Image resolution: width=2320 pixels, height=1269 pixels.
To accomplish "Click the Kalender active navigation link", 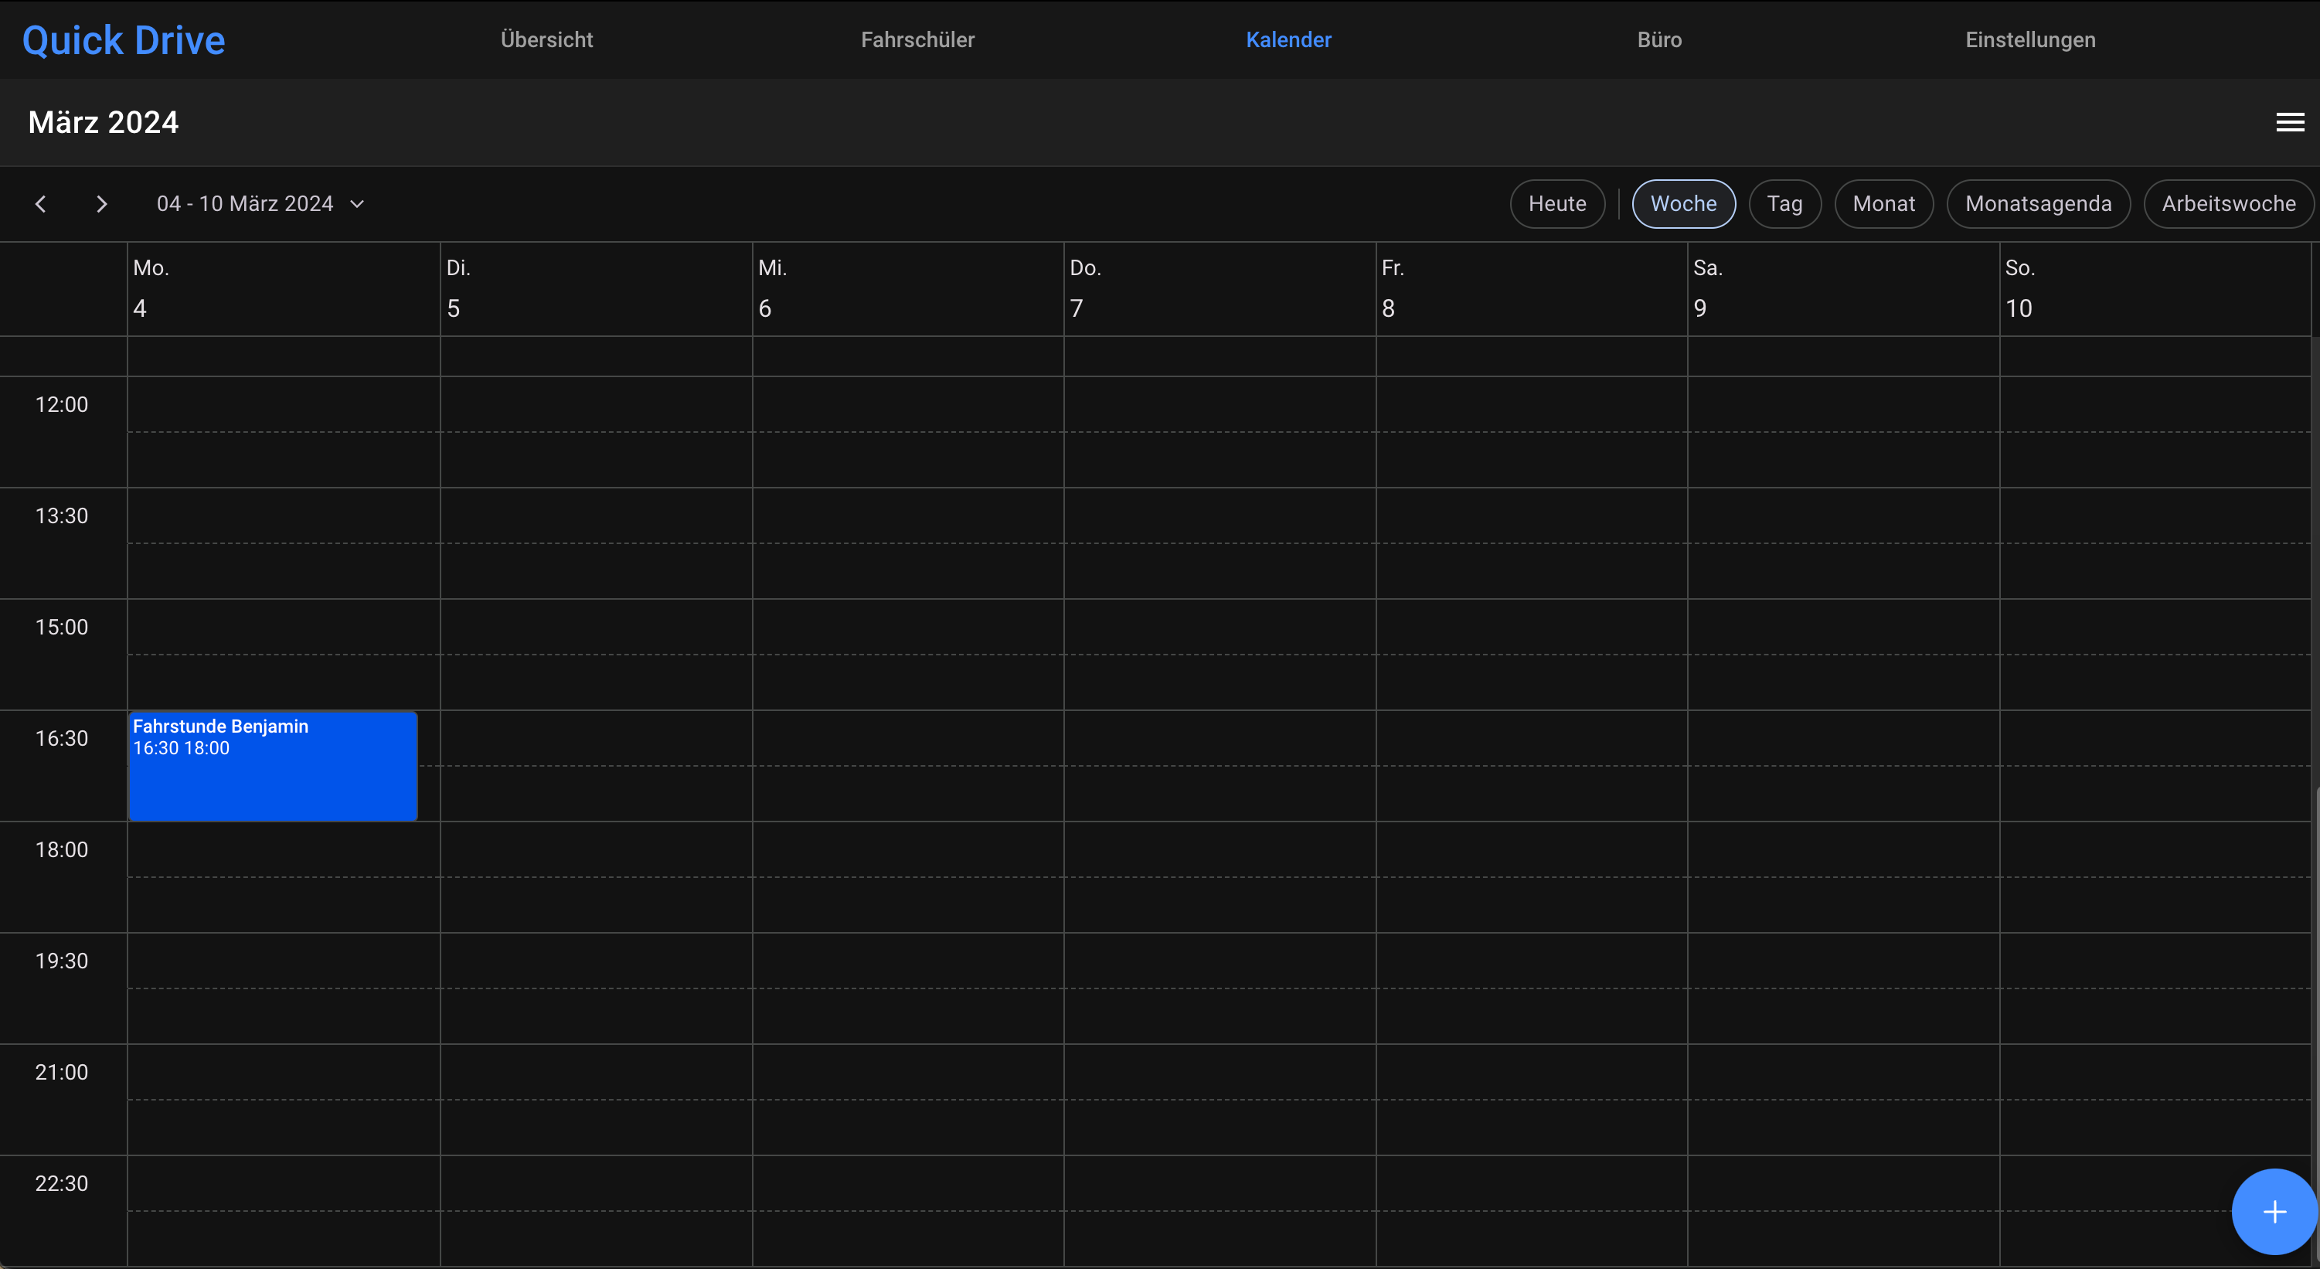I will pos(1289,39).
